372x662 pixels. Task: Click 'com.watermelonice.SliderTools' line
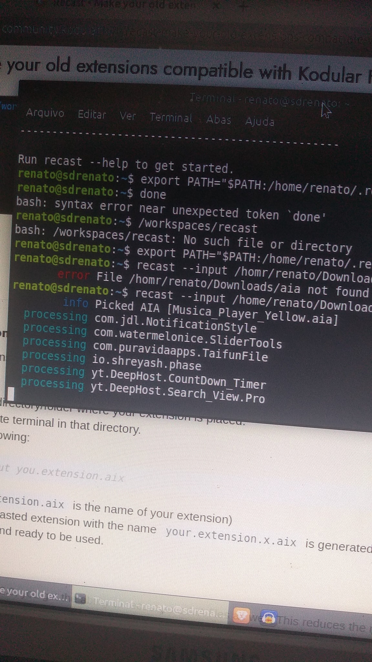(188, 338)
